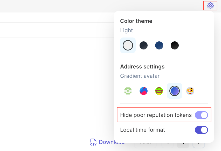Screen dimensions: 221x151
Task: Select the purple Gradient avatar option
Action: point(175,91)
